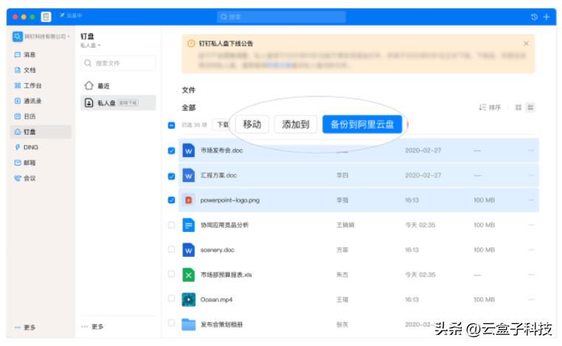Image resolution: width=562 pixels, height=346 pixels.
Task: Switch to list view
Action: (x=530, y=107)
